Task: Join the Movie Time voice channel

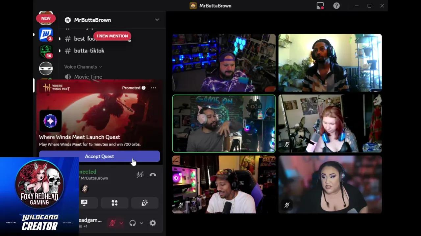Action: pos(88,77)
